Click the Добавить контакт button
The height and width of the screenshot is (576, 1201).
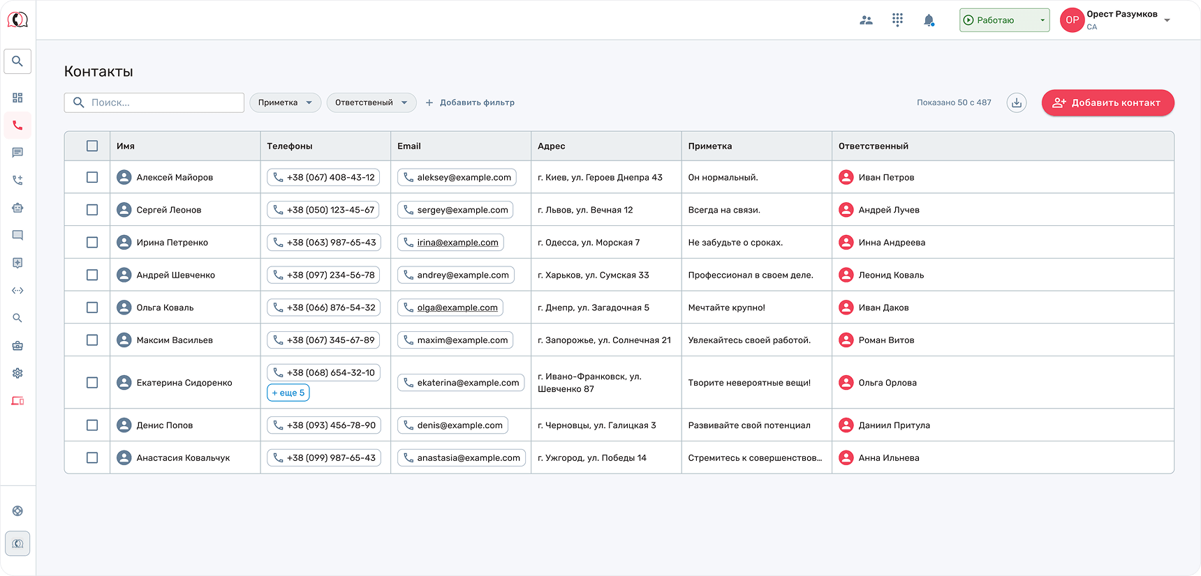tap(1107, 103)
